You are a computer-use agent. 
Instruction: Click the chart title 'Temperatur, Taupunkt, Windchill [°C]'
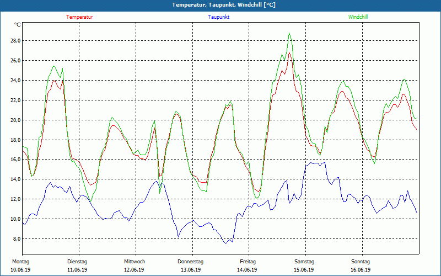point(224,5)
